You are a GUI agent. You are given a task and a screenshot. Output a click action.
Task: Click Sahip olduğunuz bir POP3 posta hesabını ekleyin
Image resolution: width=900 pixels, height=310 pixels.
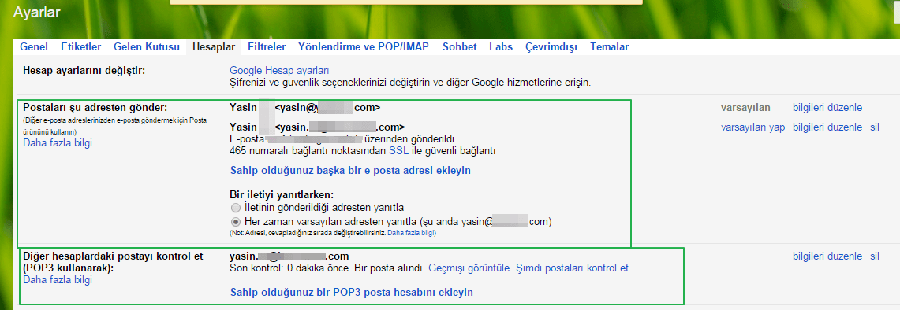[x=351, y=292]
